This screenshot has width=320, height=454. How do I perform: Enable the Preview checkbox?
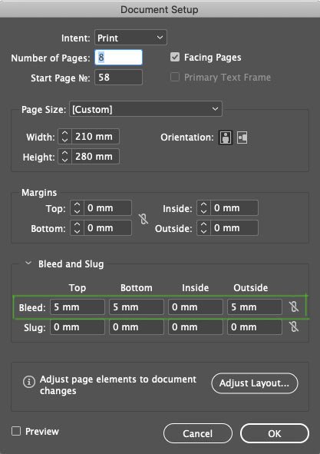click(16, 431)
